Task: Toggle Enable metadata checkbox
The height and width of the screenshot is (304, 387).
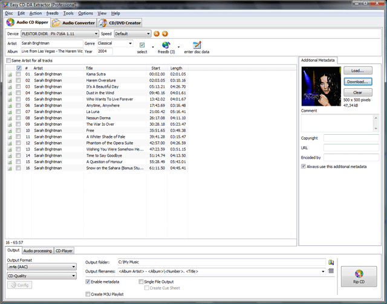Action: click(88, 282)
